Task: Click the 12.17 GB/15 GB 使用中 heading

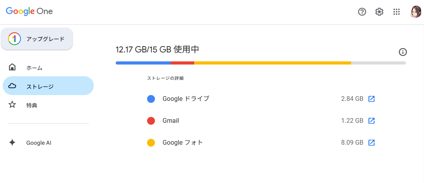Action: click(157, 50)
